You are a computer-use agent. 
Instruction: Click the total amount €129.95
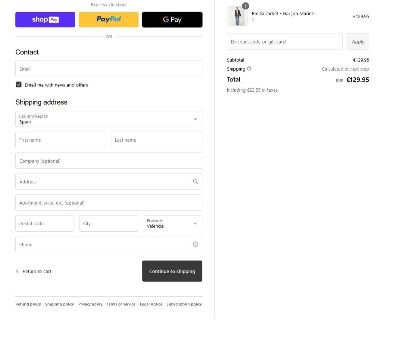pyautogui.click(x=358, y=80)
